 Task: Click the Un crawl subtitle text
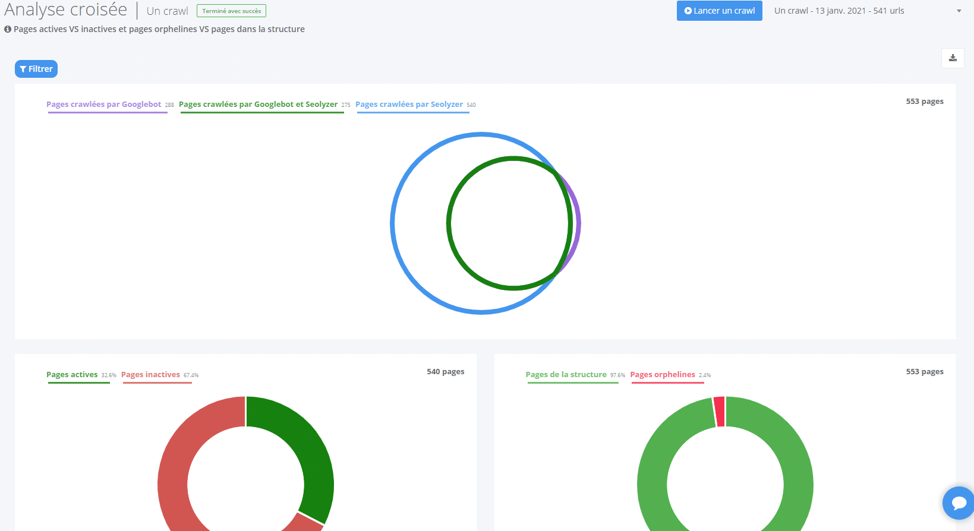pyautogui.click(x=167, y=11)
